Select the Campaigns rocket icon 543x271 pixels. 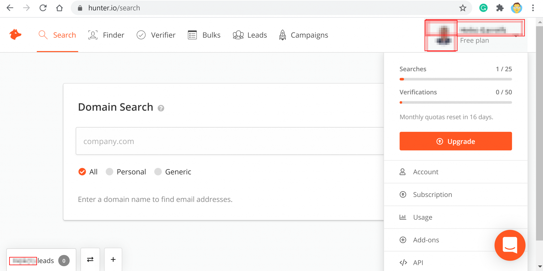click(x=282, y=35)
